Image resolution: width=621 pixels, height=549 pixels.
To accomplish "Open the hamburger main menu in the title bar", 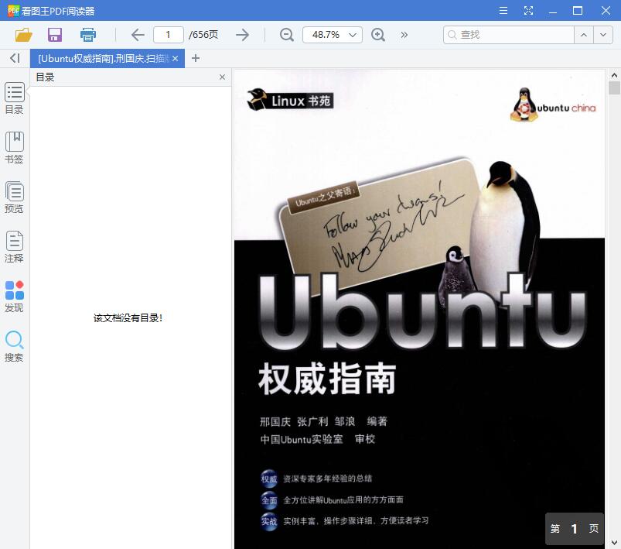I will 503,11.
